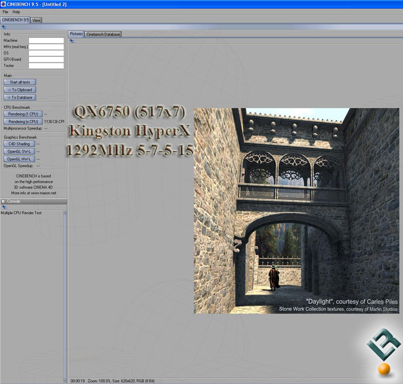This screenshot has width=403, height=384.
Task: Click the pin icon in the Console panel
Action: (4, 207)
